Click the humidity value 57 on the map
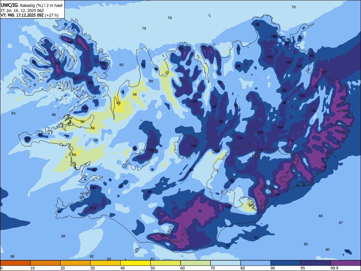The image size is (361, 271). click(167, 73)
